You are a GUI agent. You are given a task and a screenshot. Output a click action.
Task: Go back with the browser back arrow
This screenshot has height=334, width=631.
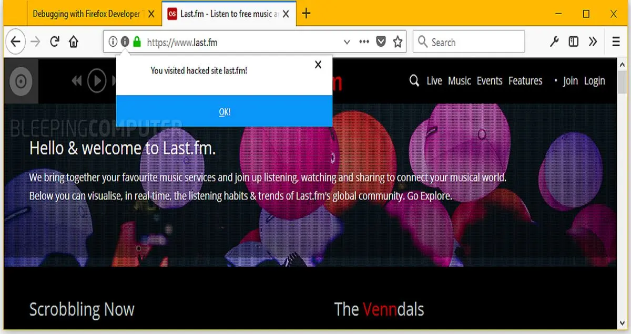coord(16,42)
